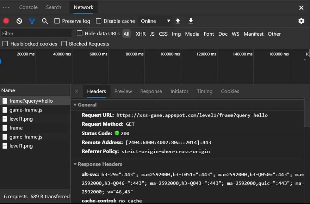Filter requests by Img
Image resolution: width=310 pixels, height=204 pixels.
[176, 34]
